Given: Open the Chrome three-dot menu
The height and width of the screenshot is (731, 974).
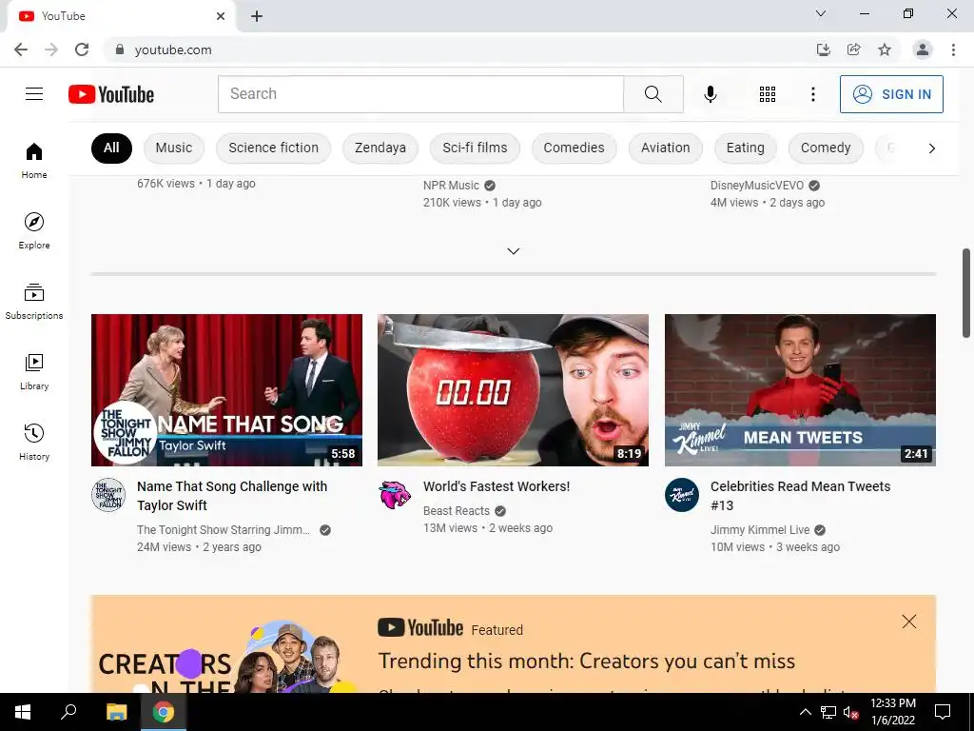Looking at the screenshot, I should tap(953, 49).
